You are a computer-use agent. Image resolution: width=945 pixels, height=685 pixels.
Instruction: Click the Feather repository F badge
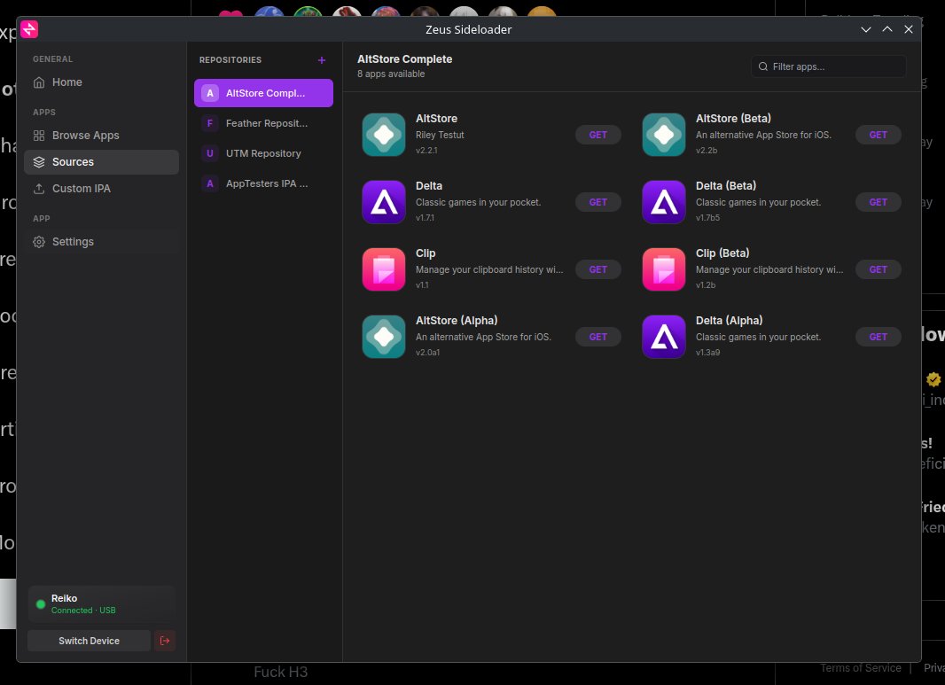(x=210, y=123)
